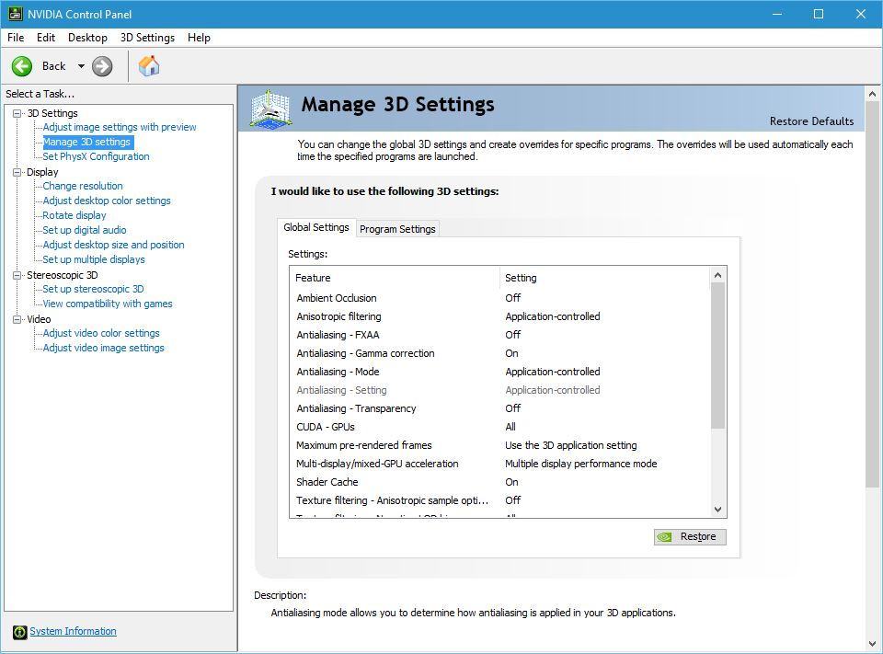Open the 3D Settings menu
The height and width of the screenshot is (654, 883).
click(x=147, y=38)
